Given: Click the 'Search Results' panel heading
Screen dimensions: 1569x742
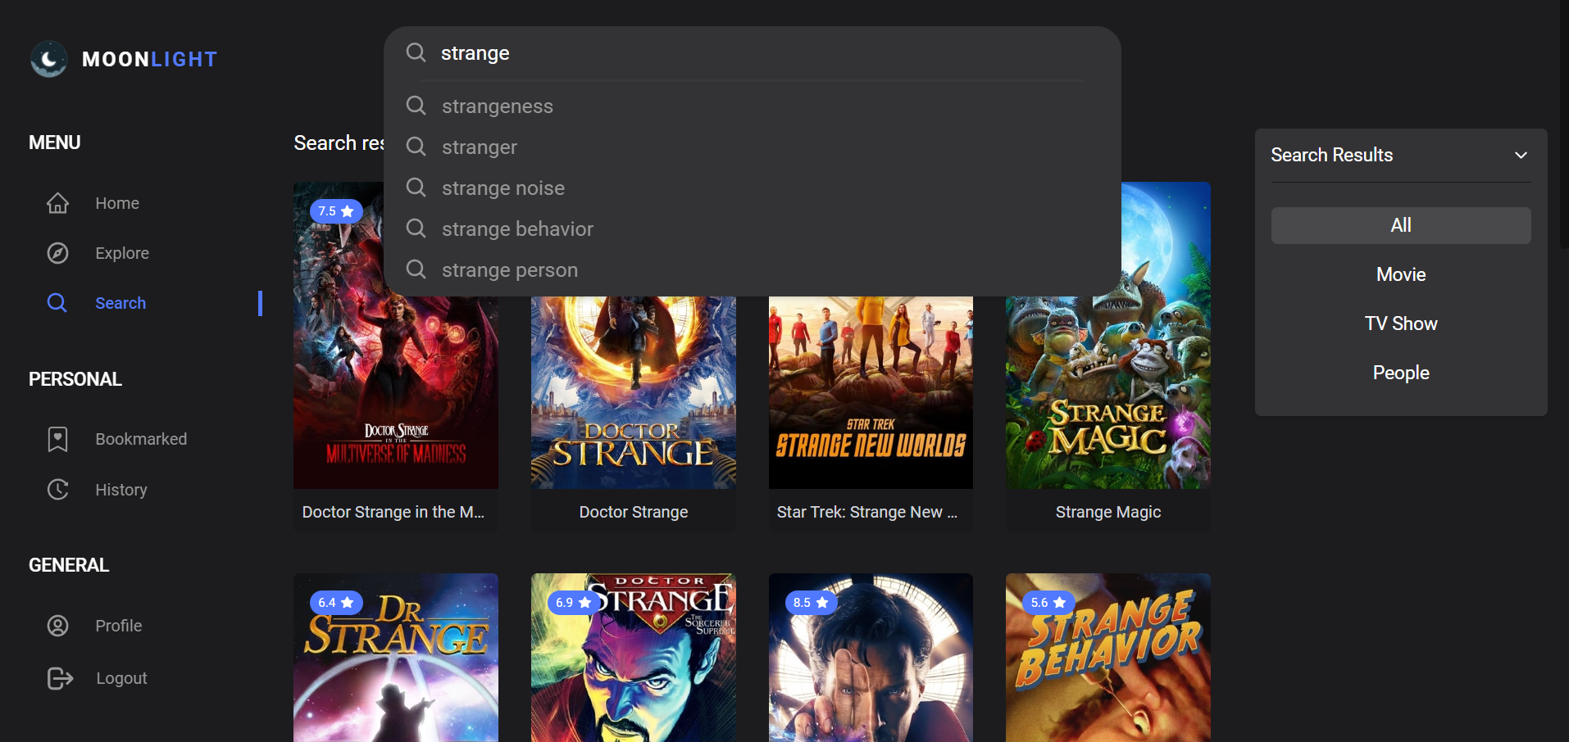Looking at the screenshot, I should tap(1332, 155).
